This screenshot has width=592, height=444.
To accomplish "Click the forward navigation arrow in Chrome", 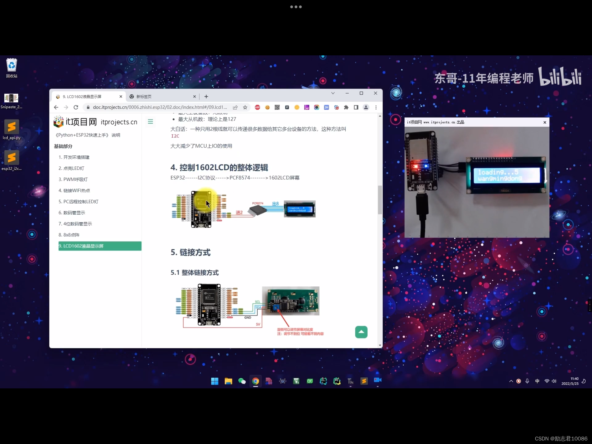I will (x=66, y=107).
